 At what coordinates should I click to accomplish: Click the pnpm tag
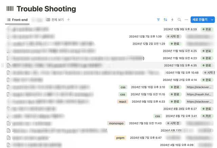pyautogui.click(x=120, y=138)
